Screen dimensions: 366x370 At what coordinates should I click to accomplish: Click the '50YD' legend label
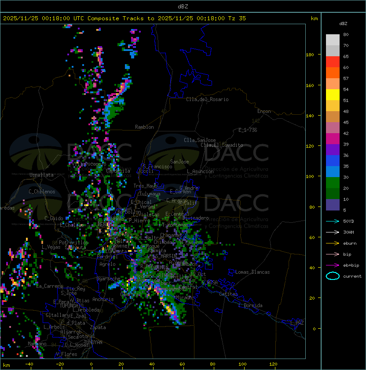[x=348, y=221]
